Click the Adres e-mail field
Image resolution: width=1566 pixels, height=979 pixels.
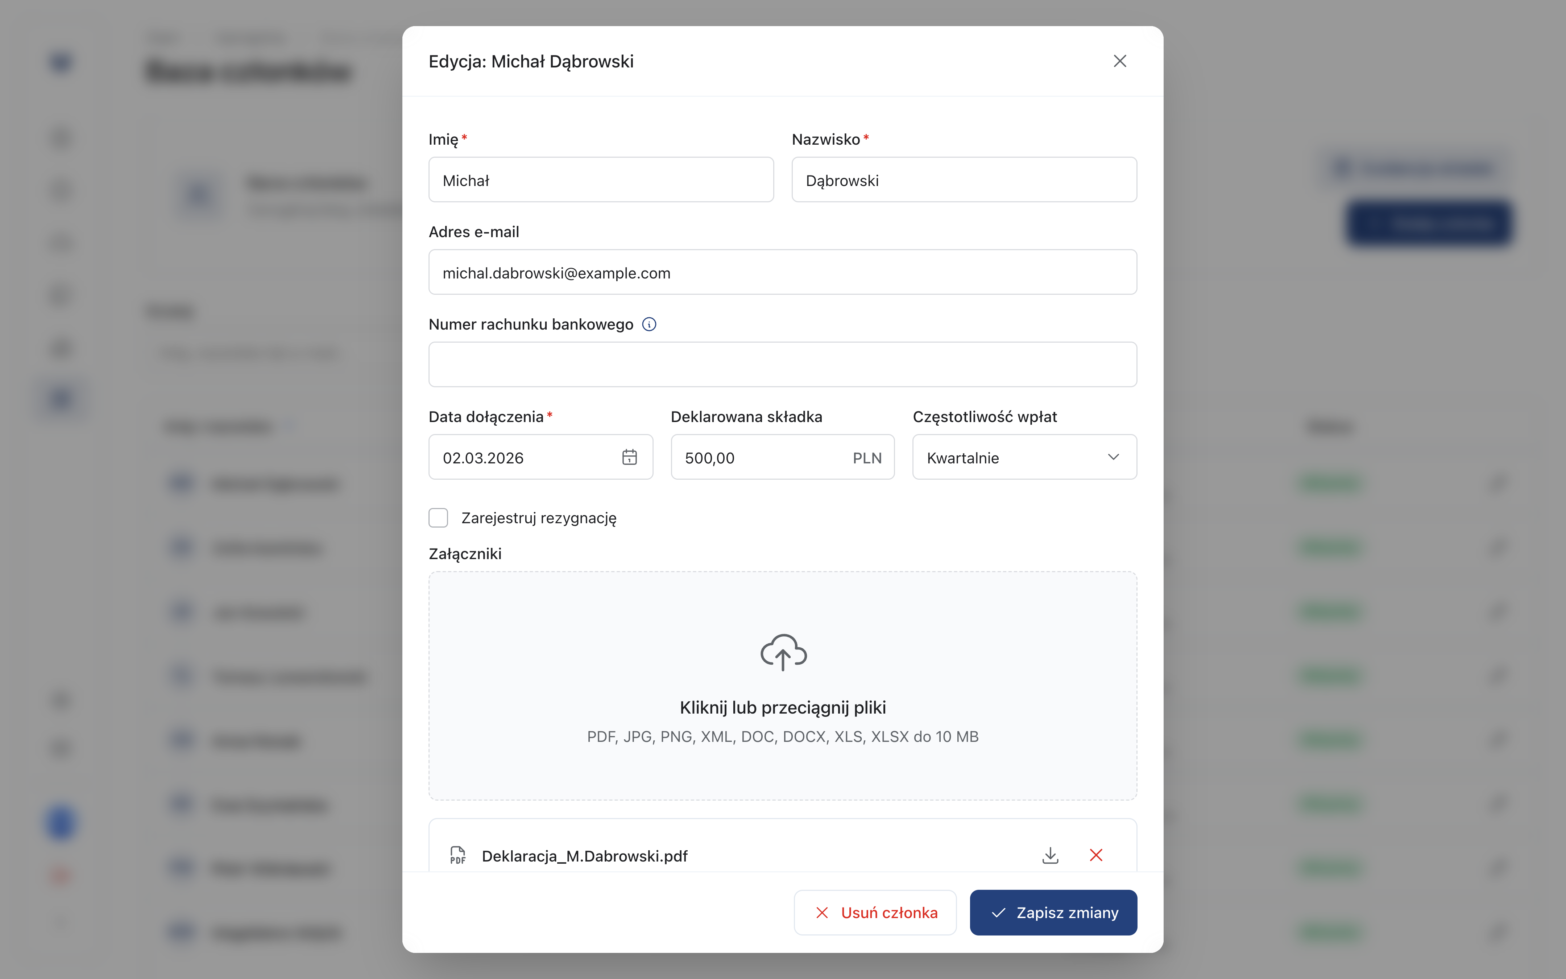coord(782,273)
